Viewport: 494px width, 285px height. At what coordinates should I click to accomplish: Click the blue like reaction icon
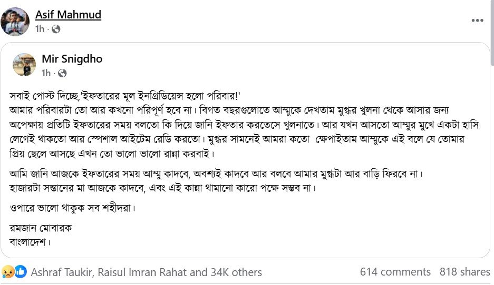click(21, 272)
